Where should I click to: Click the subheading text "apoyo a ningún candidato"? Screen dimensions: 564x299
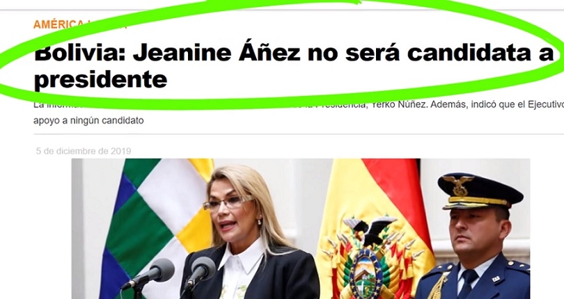(88, 120)
